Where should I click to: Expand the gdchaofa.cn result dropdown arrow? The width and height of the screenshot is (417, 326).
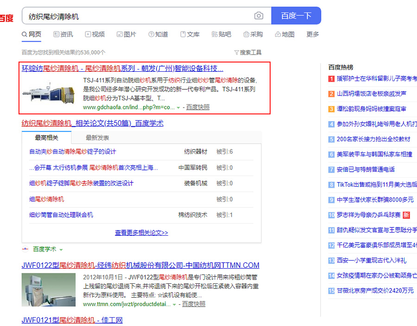[178, 107]
